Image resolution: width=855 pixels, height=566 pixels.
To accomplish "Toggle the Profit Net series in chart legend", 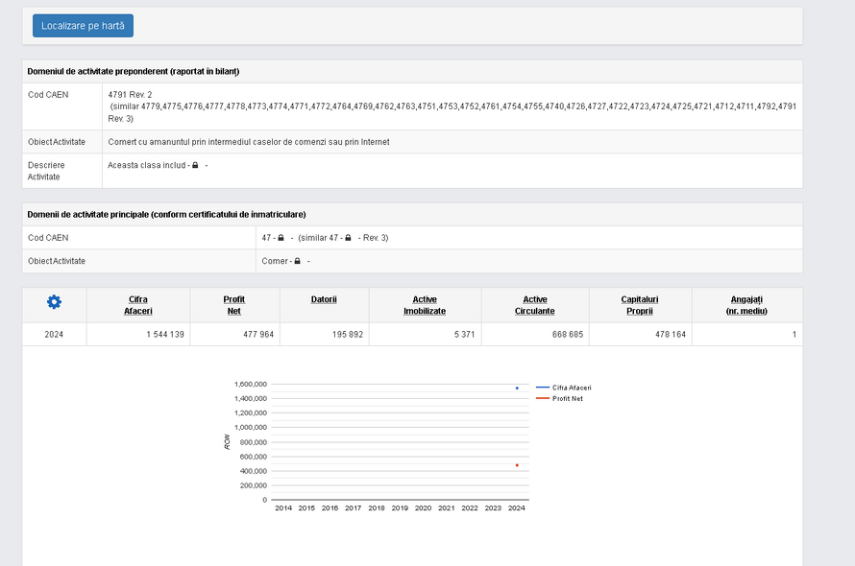I will click(567, 398).
